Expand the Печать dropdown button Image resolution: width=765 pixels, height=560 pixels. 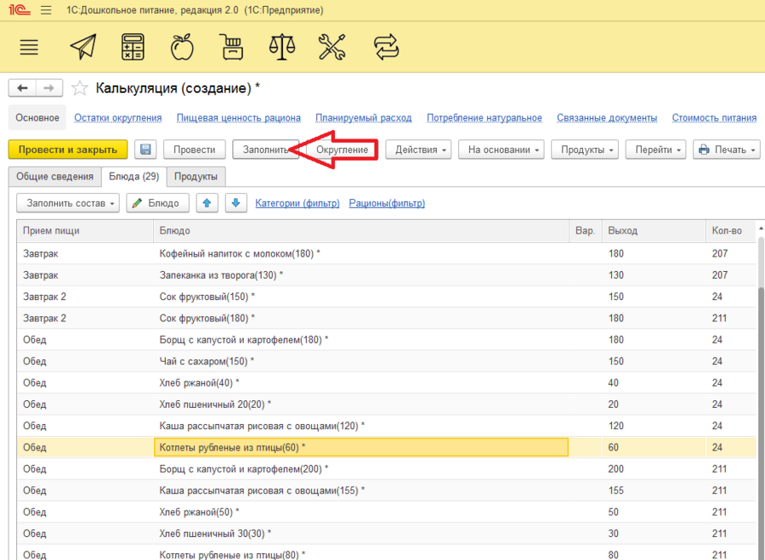coord(726,150)
